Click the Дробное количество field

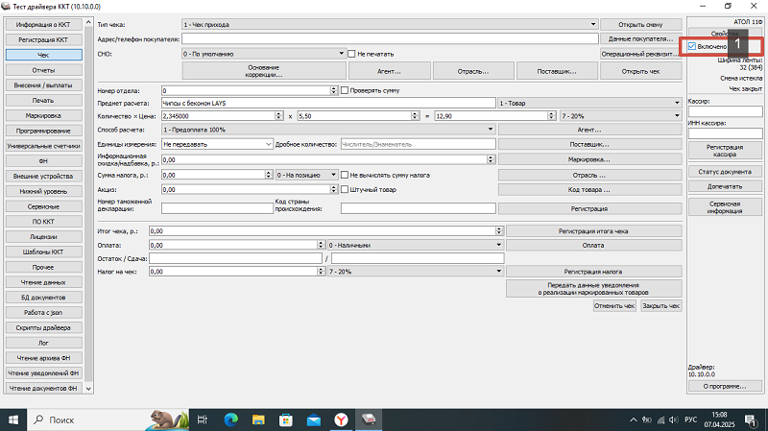point(419,145)
